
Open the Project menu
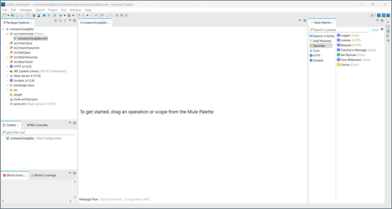(53, 10)
